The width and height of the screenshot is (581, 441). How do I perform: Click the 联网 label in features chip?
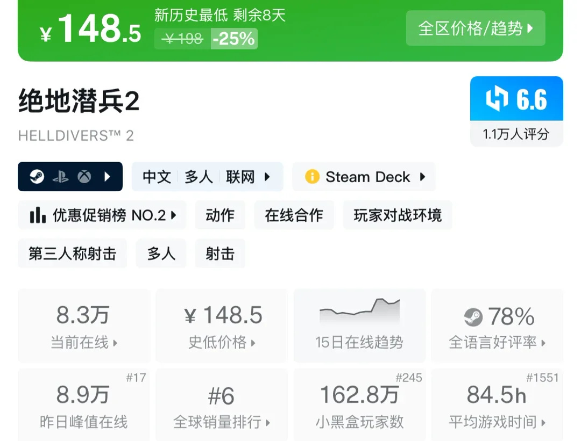(240, 177)
